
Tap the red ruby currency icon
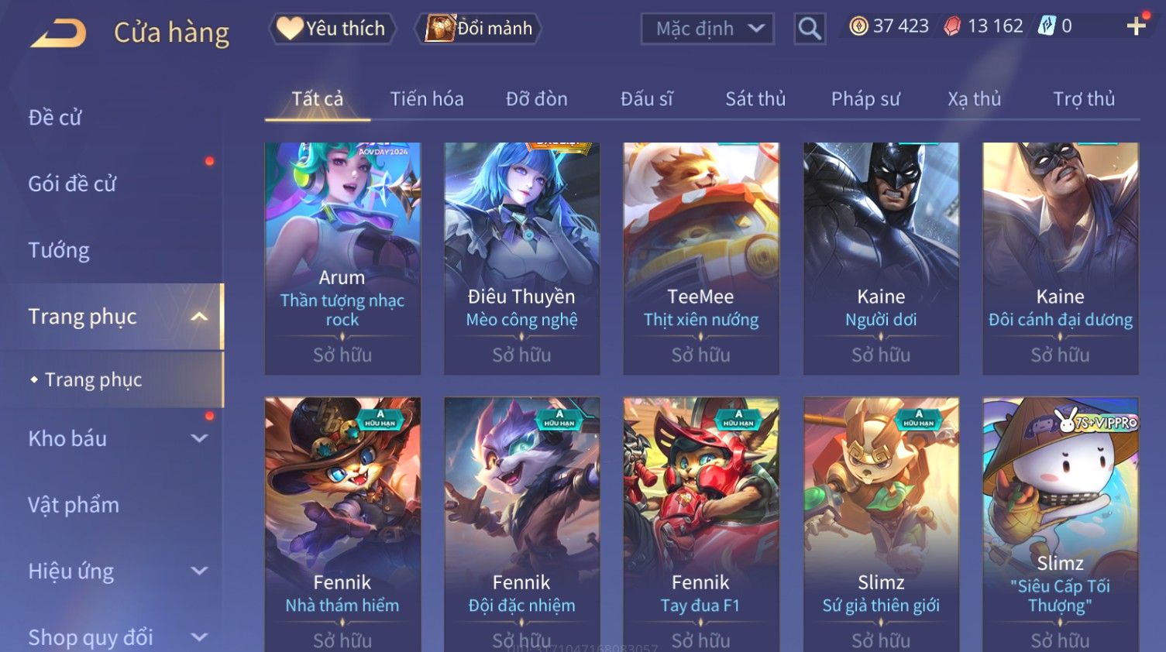952,26
